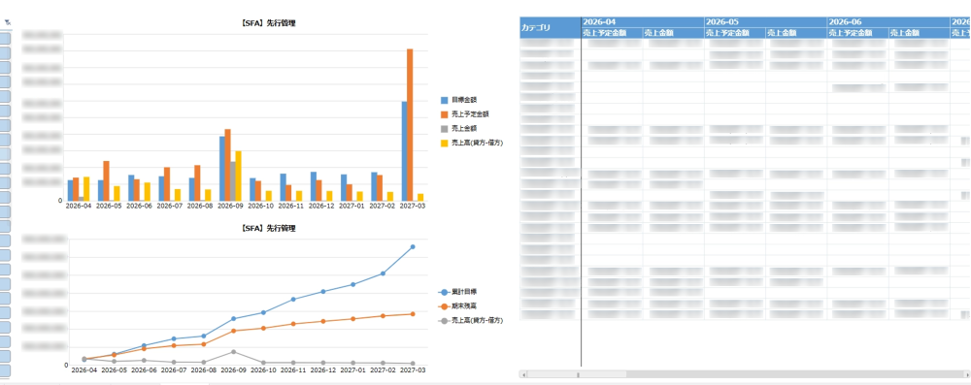Select the カテゴリ column header in the table

(550, 28)
